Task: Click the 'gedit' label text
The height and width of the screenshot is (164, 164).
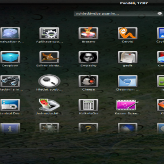Action: [x=128, y=66]
